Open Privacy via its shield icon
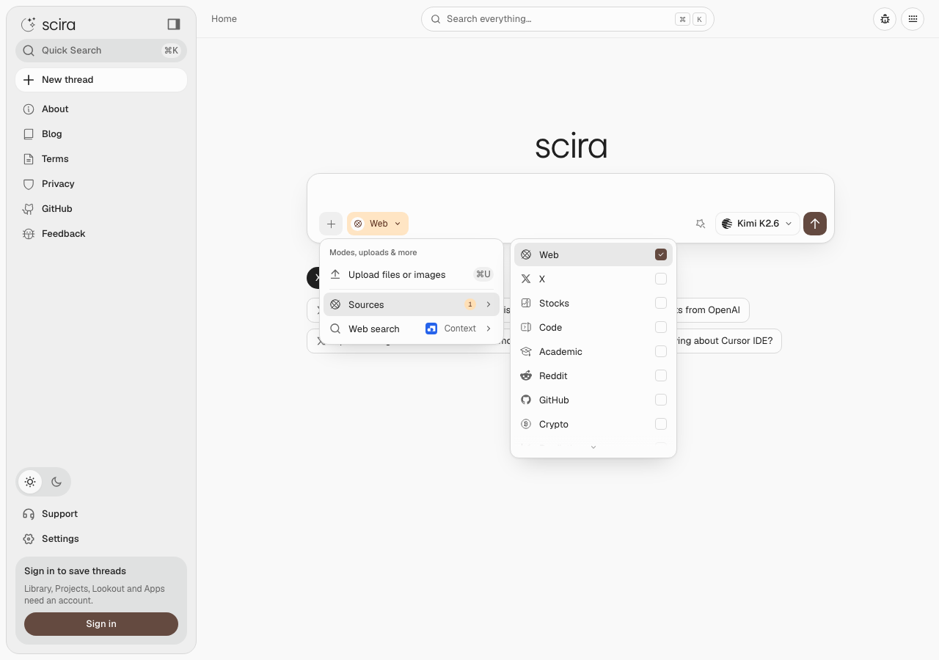 (x=29, y=184)
